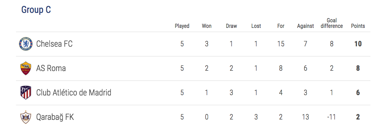Click the Won column header

(207, 26)
